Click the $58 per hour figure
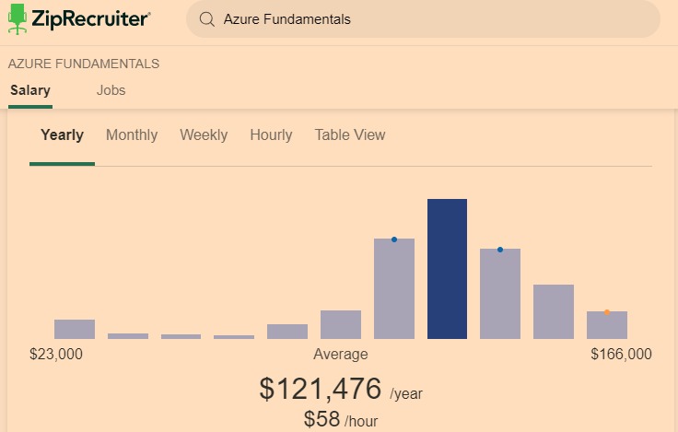678x432 pixels. click(x=322, y=420)
